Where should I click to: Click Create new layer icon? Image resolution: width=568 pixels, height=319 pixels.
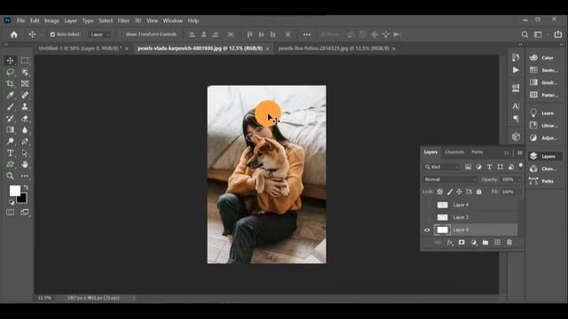pyautogui.click(x=497, y=242)
